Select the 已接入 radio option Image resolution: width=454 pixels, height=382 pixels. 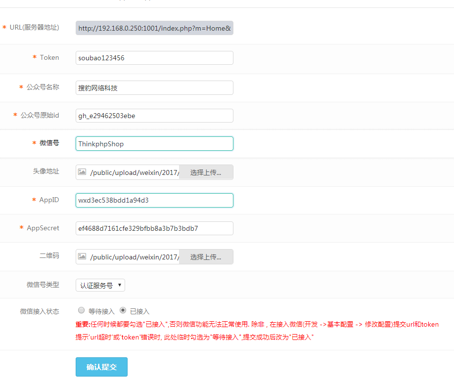pos(123,310)
